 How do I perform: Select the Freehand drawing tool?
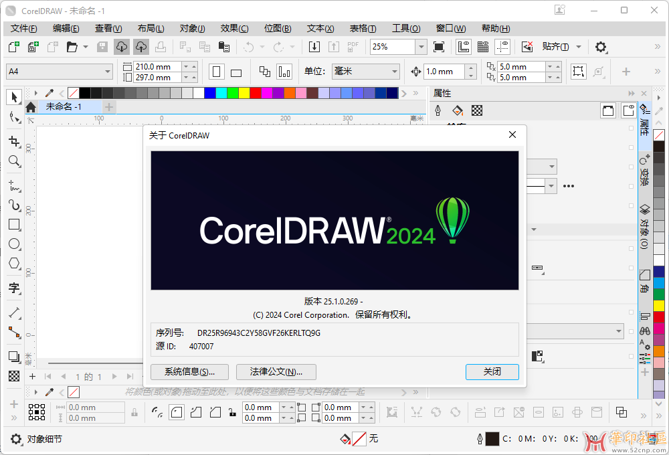tap(14, 186)
